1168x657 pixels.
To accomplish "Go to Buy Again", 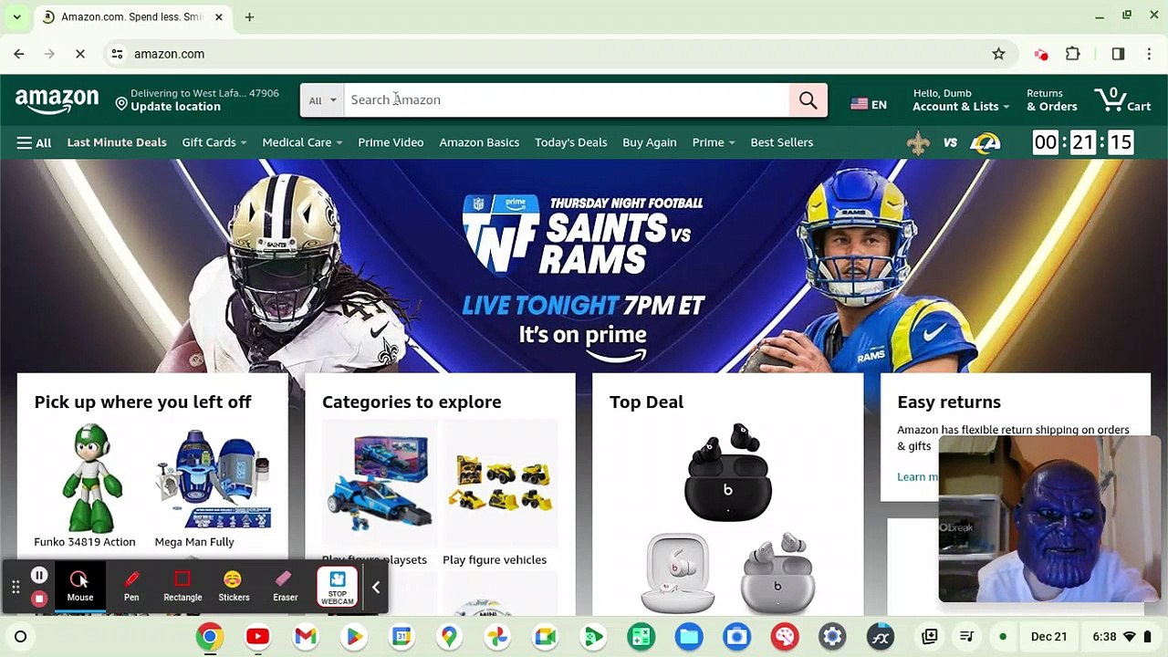I will pyautogui.click(x=649, y=142).
